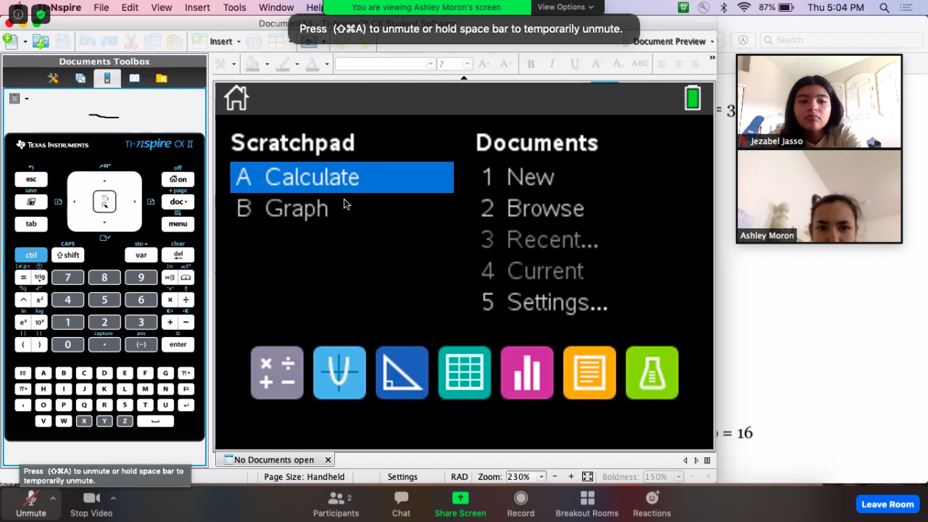This screenshot has width=928, height=522.
Task: Open the Calculator app icon on the handheld screen
Action: [x=277, y=373]
